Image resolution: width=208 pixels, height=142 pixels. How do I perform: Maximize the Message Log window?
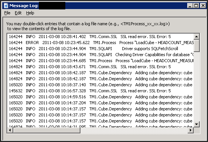[196, 6]
